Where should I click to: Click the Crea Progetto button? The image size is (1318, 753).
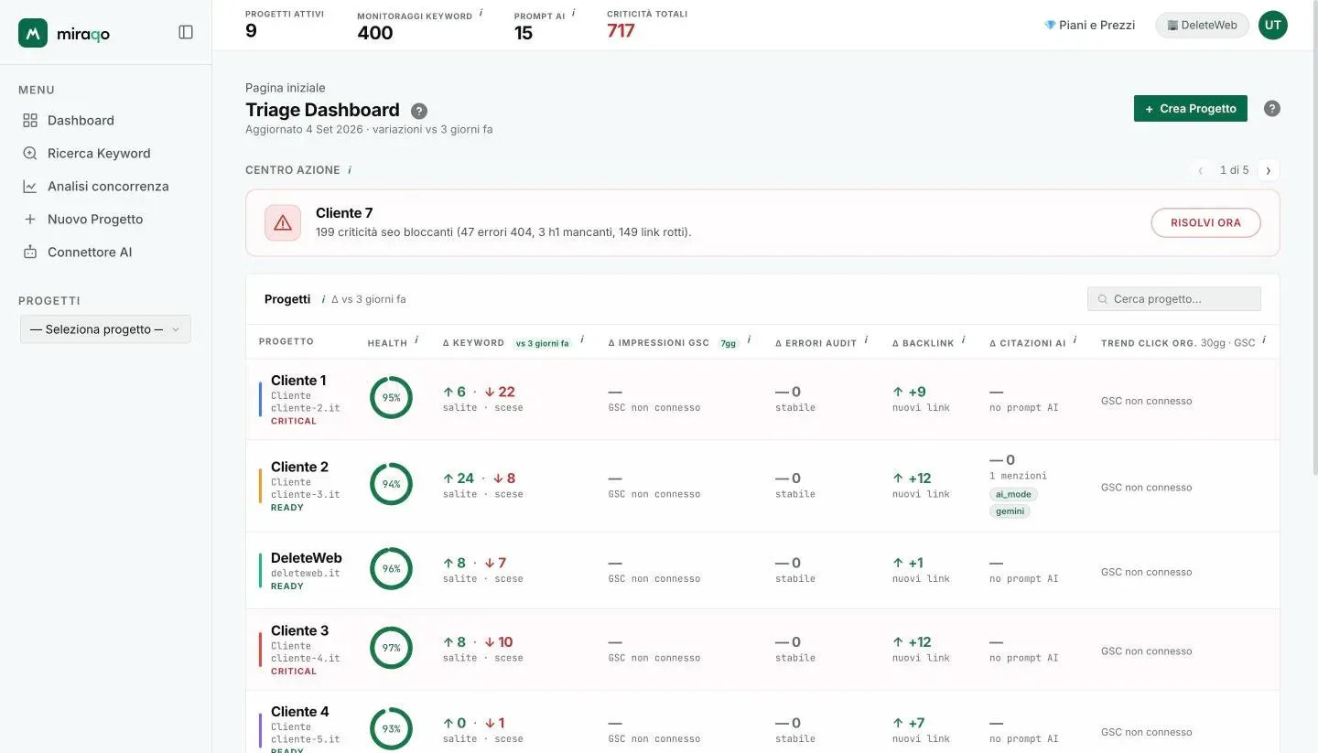point(1190,108)
